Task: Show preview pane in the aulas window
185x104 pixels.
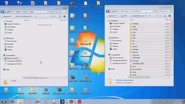Action: [60, 16]
